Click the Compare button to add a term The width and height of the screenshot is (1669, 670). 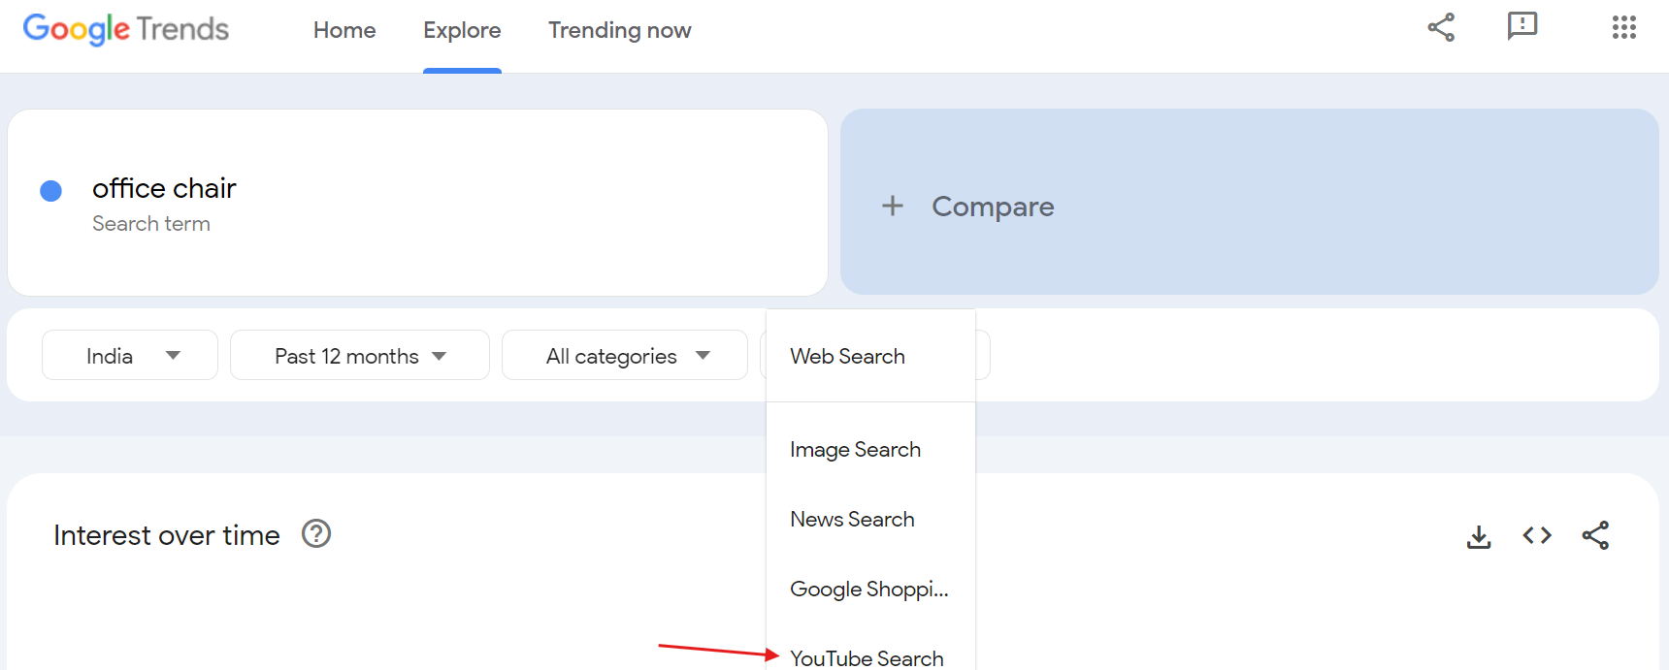coord(993,206)
